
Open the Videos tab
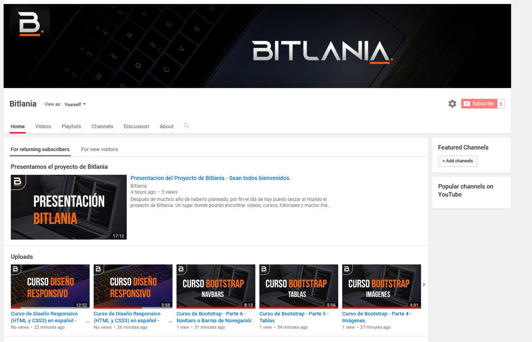coord(43,126)
